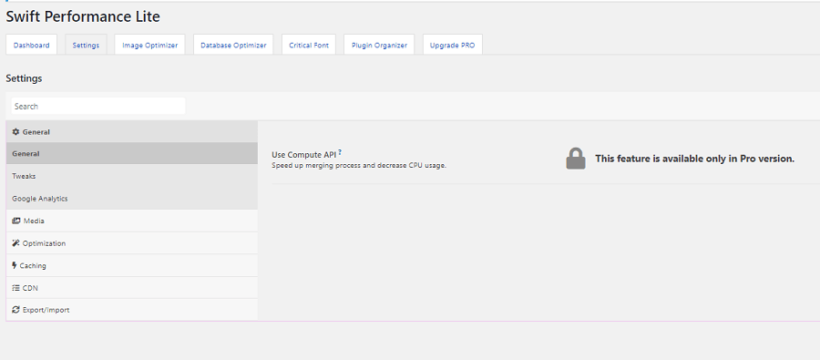Open the Database Optimizer tab

click(x=233, y=45)
